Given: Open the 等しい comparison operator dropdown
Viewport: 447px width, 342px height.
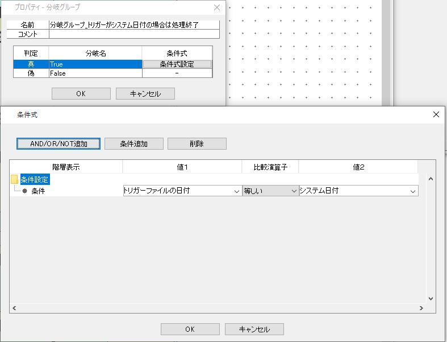Looking at the screenshot, I should (x=294, y=191).
